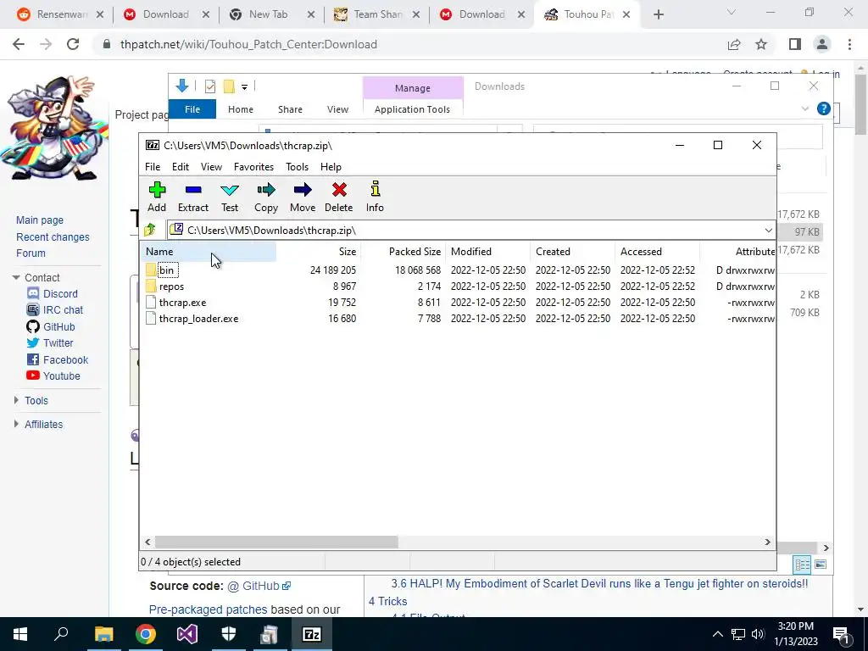Viewport: 868px width, 651px height.
Task: Open the Explorer Home ribbon tab
Action: 240,109
